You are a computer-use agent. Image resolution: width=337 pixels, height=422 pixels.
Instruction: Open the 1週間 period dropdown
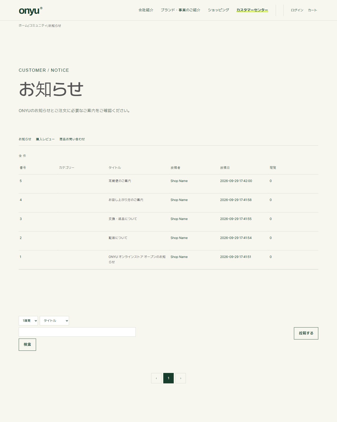(28, 321)
